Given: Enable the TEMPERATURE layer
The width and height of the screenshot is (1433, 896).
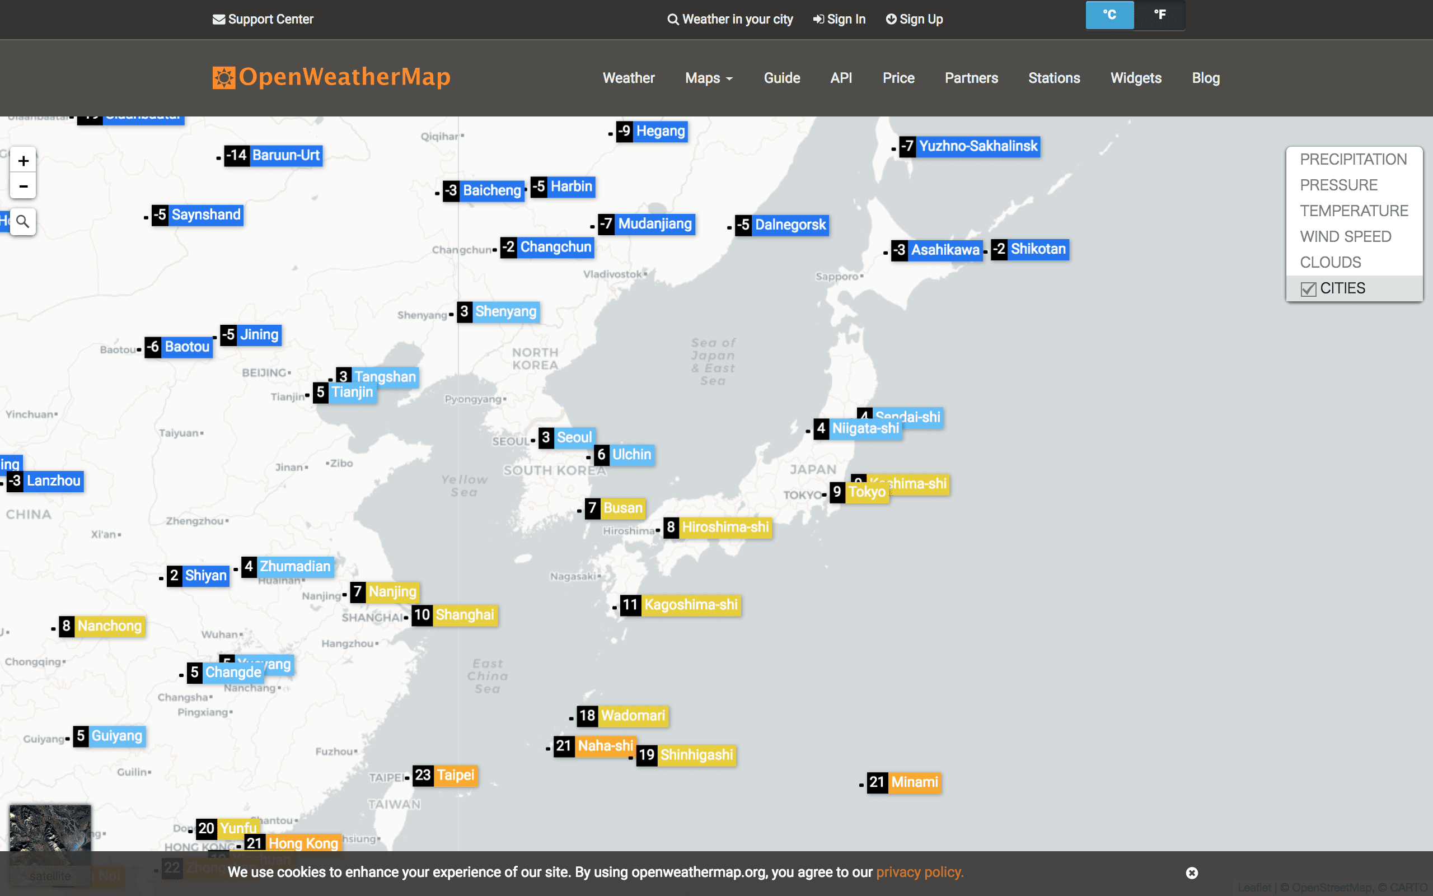Looking at the screenshot, I should (1354, 211).
